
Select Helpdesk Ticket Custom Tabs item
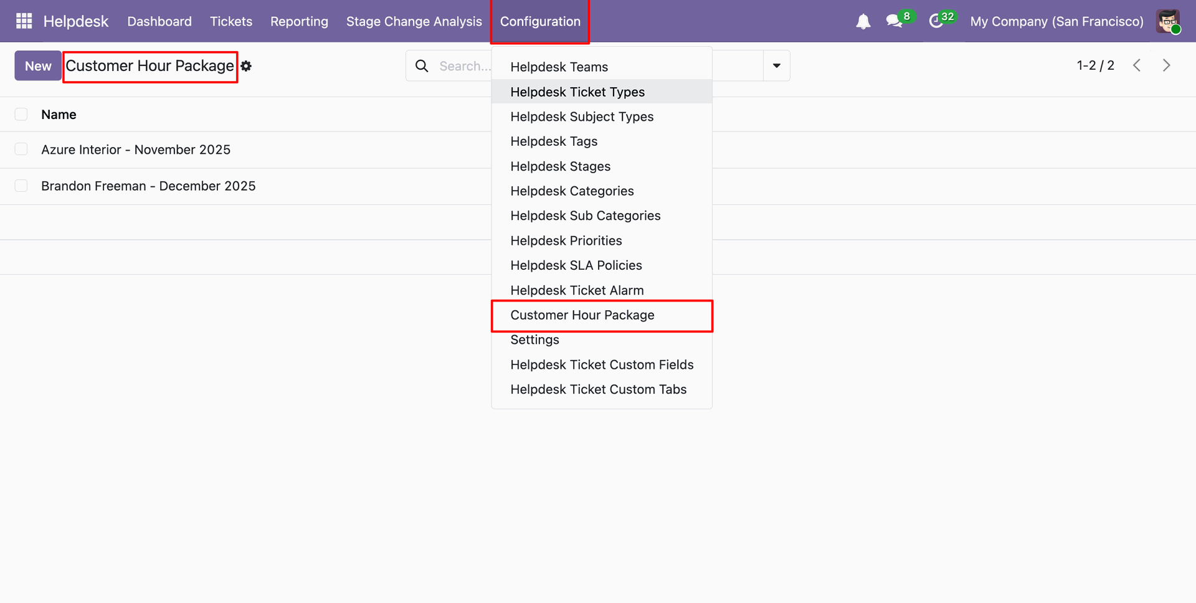[598, 389]
